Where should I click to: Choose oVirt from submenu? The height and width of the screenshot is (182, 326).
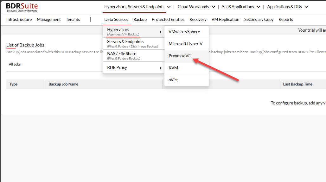[187, 80]
